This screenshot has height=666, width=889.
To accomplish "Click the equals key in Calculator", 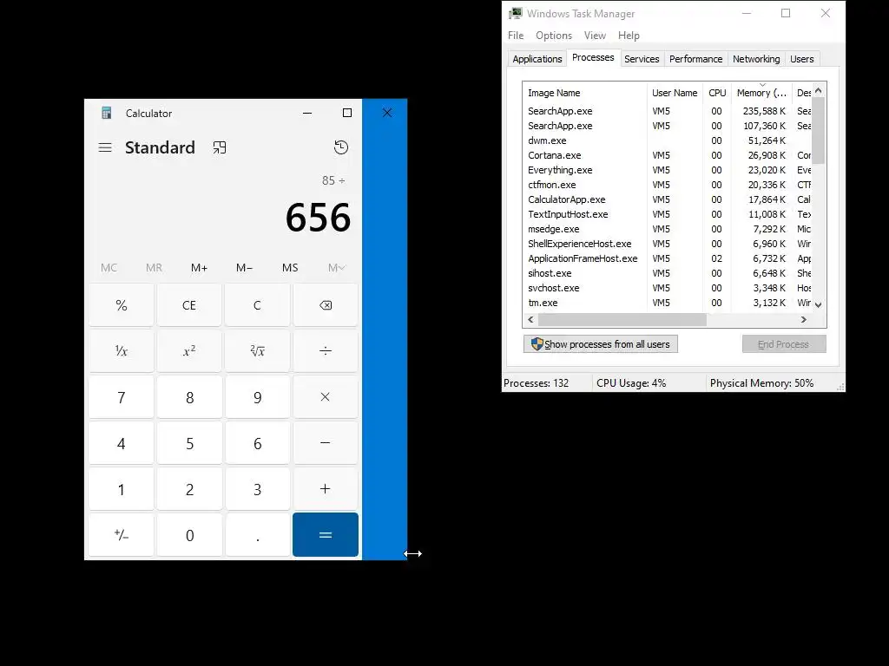I will (326, 534).
